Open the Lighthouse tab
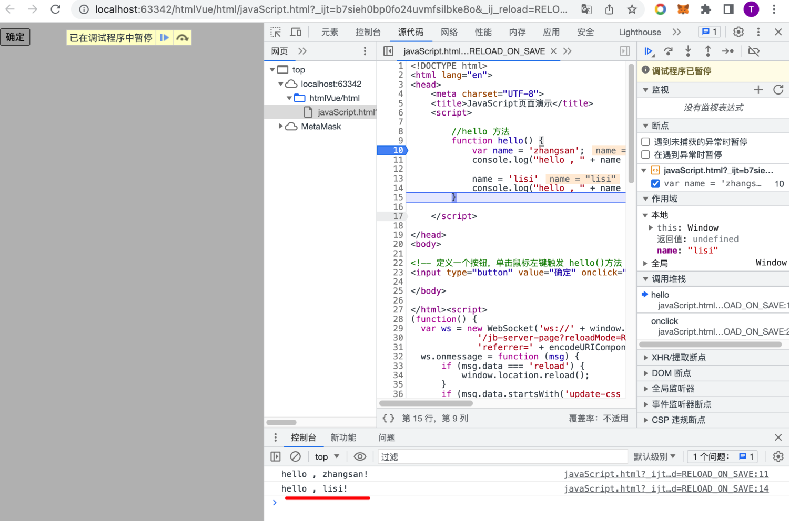 [x=640, y=32]
